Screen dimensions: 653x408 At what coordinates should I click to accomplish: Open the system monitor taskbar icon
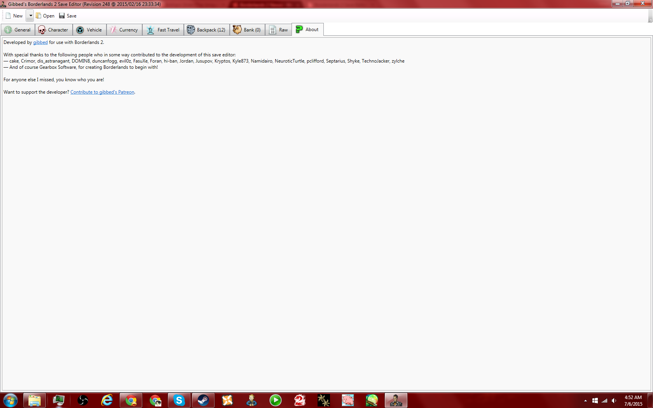[59, 400]
